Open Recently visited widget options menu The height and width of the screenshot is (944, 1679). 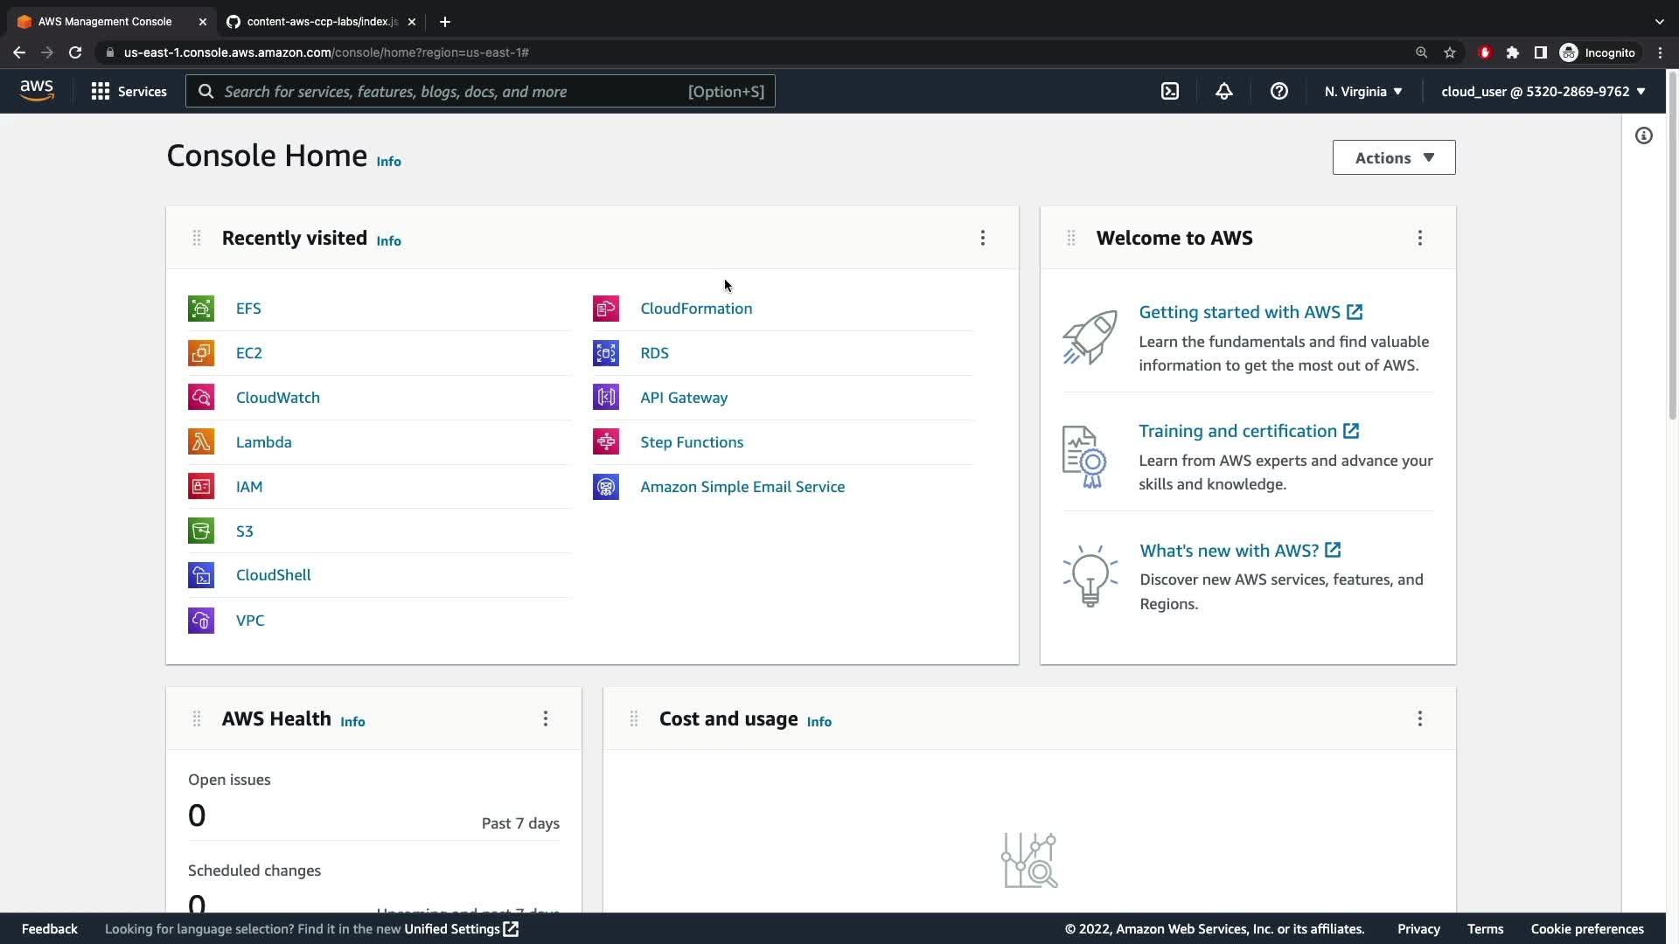(982, 238)
